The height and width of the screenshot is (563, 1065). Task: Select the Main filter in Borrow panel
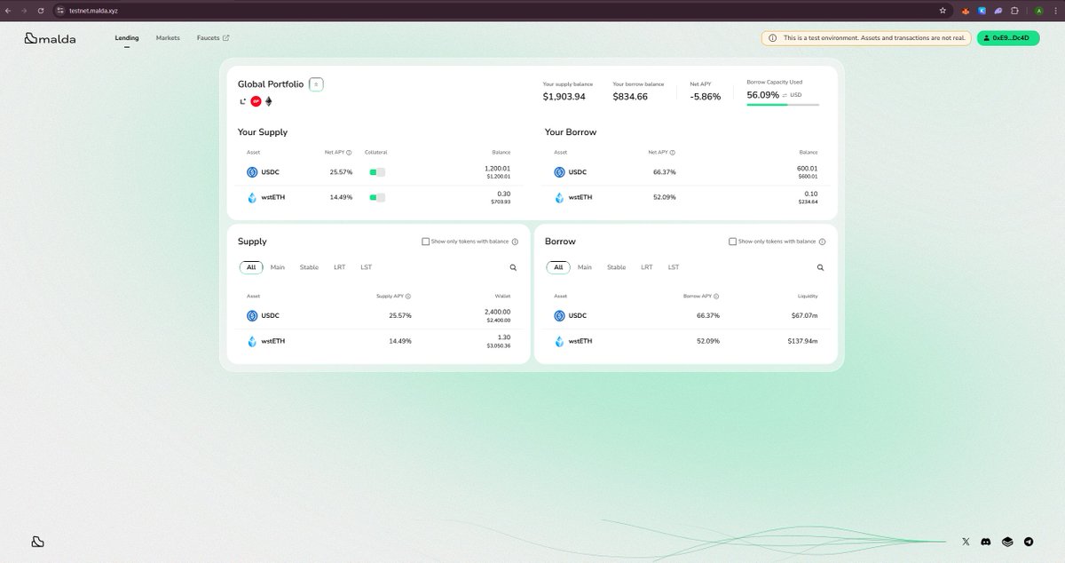click(x=585, y=267)
